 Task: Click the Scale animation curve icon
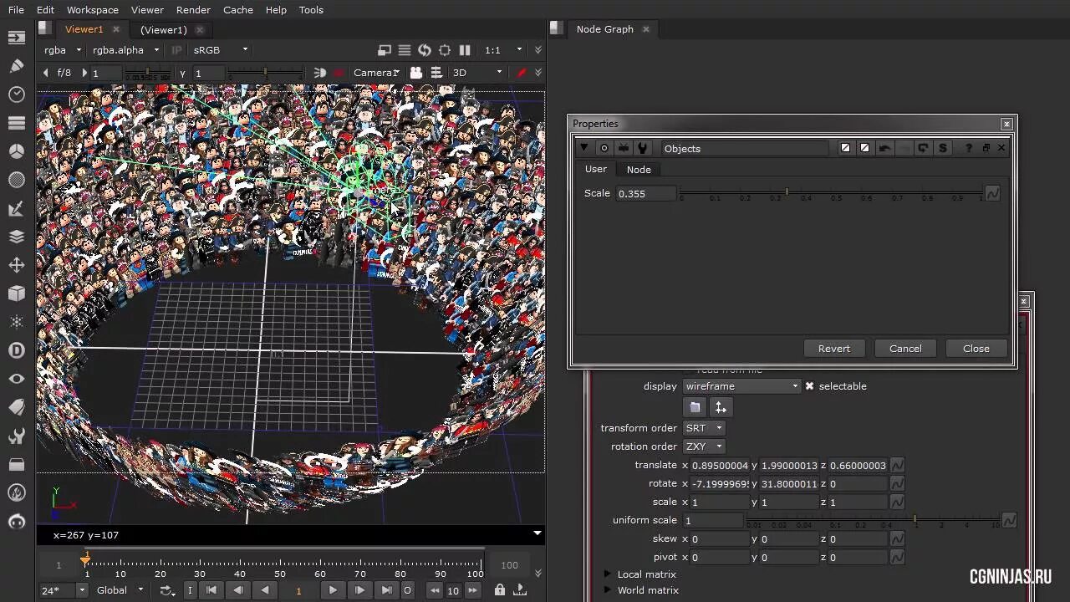click(x=992, y=193)
